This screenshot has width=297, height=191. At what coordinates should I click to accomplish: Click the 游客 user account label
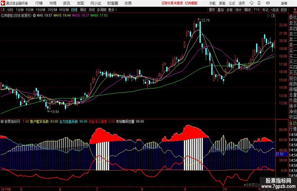[x=284, y=3]
